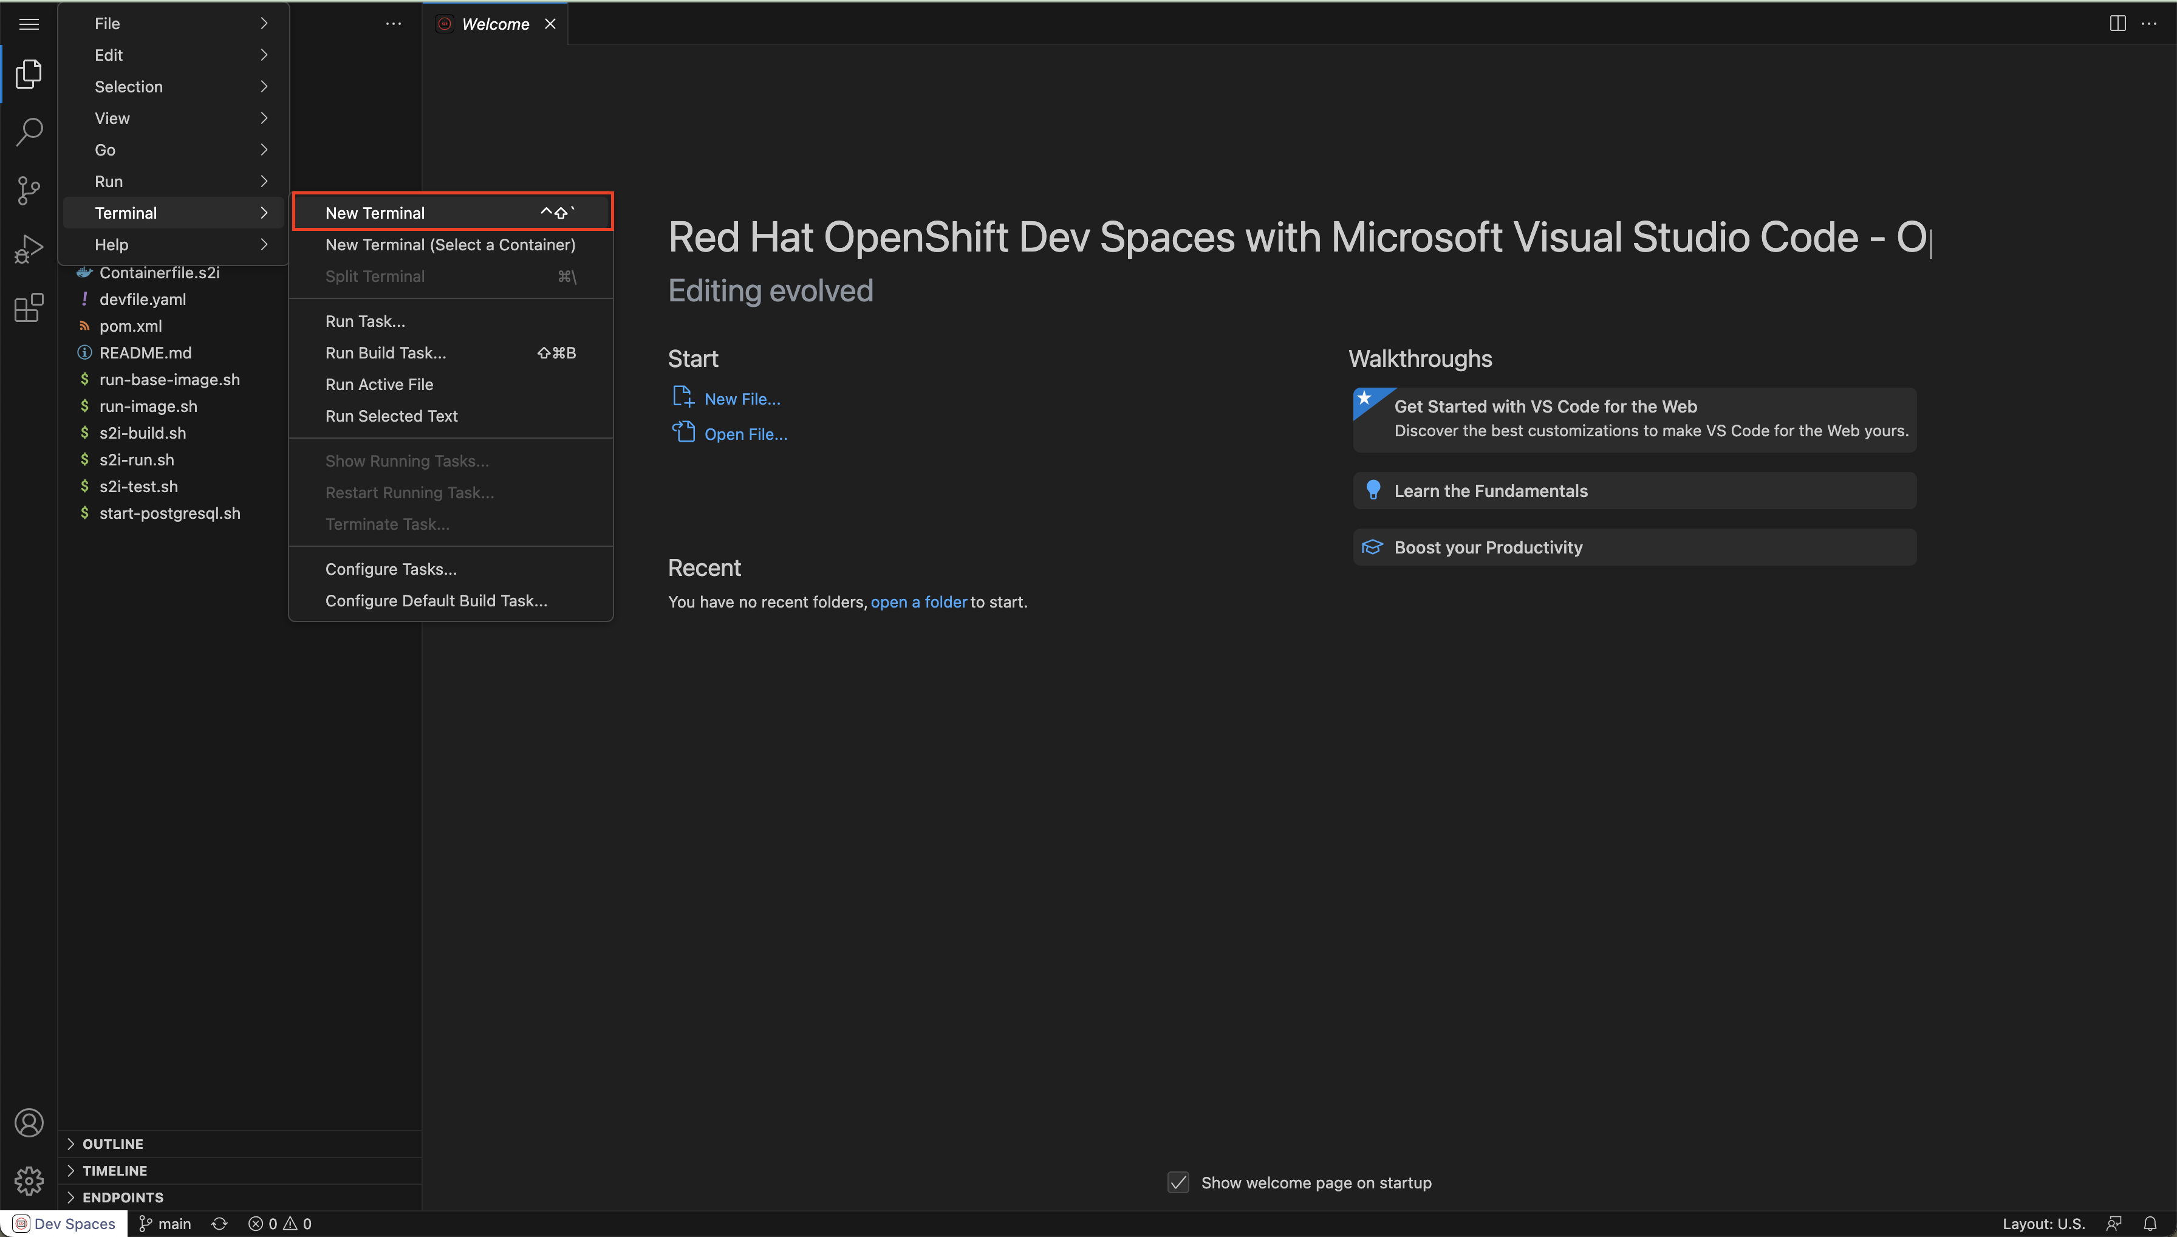This screenshot has height=1237, width=2177.
Task: Click the synchronize changes icon in status bar
Action: tap(219, 1224)
